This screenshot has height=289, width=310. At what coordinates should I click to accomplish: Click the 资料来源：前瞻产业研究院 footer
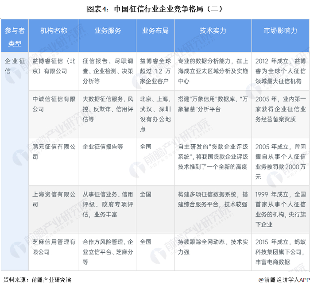(x=37, y=280)
